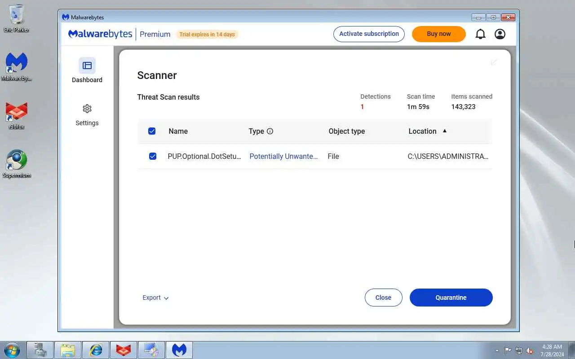This screenshot has width=575, height=359.
Task: Click the C:\USERS\ADMINISTRA location cell
Action: [448, 156]
